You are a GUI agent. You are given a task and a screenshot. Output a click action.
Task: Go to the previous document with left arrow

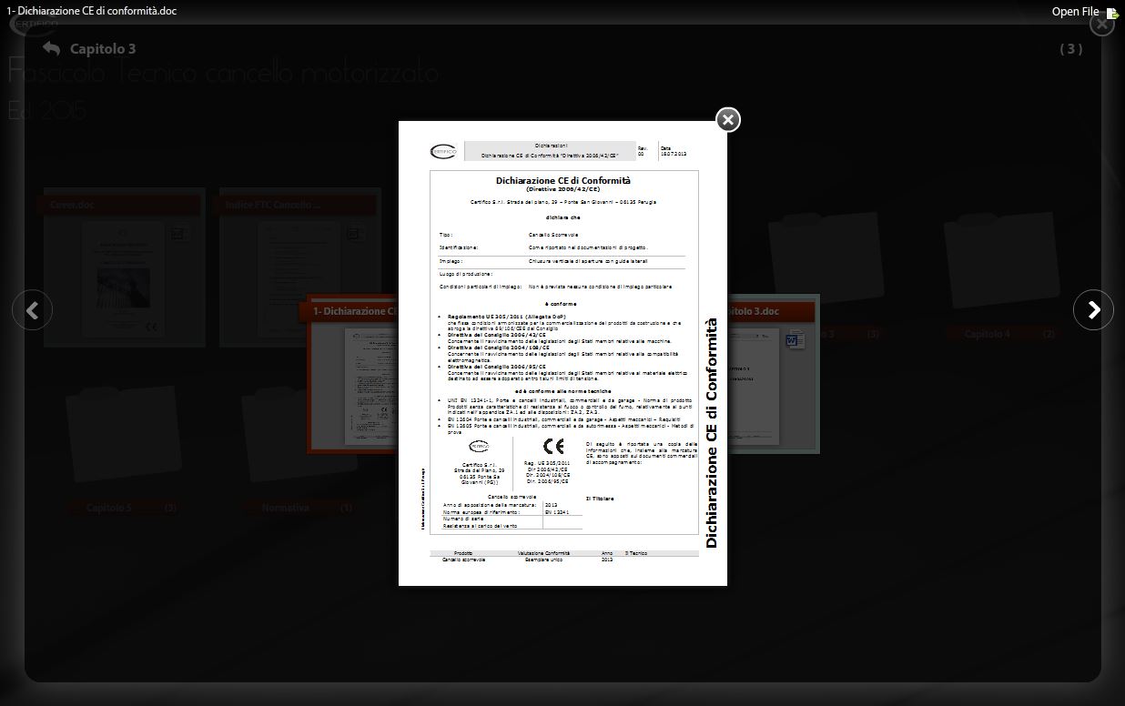coord(32,310)
